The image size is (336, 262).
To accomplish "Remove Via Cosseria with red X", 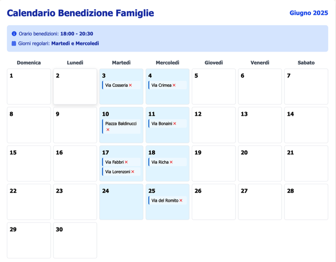I will coord(130,85).
